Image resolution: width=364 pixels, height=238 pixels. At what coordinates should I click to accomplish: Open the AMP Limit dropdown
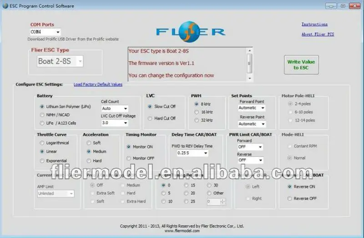56,193
